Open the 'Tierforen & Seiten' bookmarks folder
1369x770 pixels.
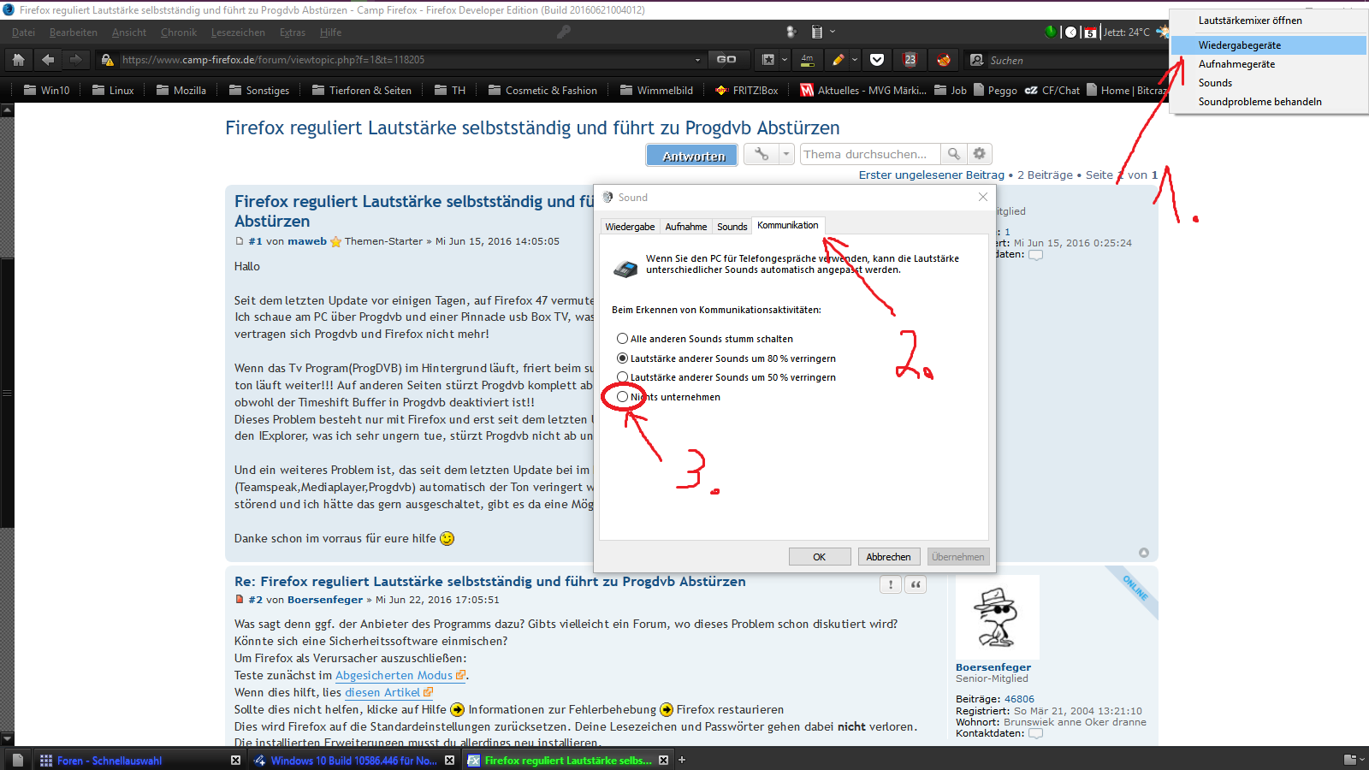(x=362, y=90)
